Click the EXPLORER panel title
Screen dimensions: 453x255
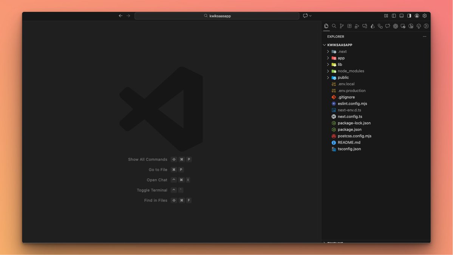(336, 37)
